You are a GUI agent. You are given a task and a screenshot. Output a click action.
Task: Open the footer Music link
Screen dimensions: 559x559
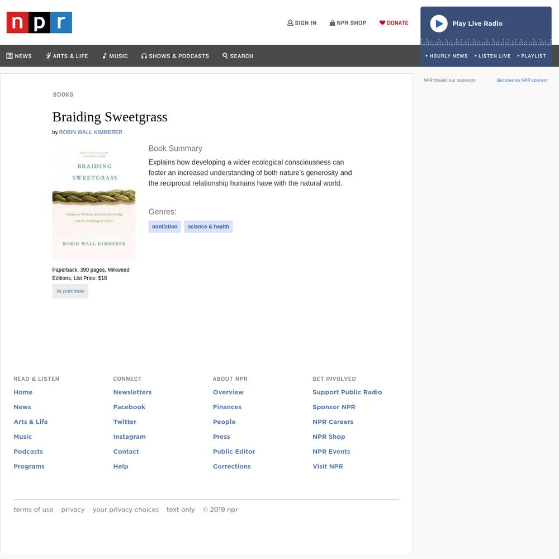coord(22,437)
